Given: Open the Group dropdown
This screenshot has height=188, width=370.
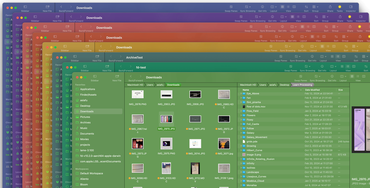Looking at the screenshot, I should (315, 6).
